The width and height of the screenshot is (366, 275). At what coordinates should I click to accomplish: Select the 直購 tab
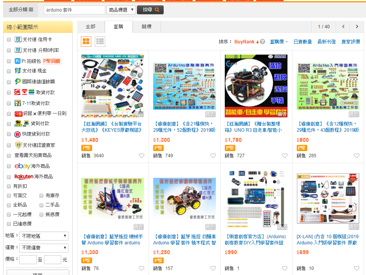pyautogui.click(x=118, y=27)
